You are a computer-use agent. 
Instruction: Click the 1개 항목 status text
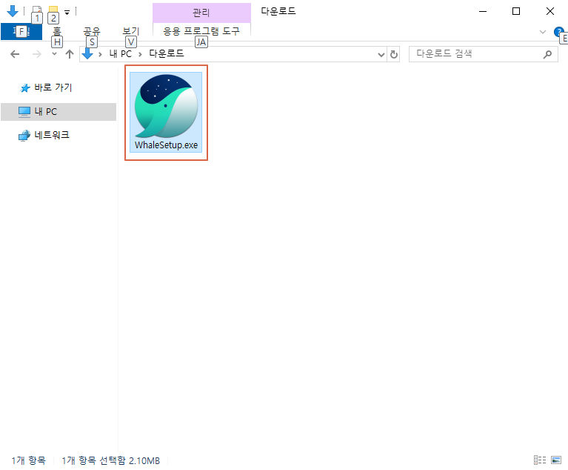pos(29,460)
